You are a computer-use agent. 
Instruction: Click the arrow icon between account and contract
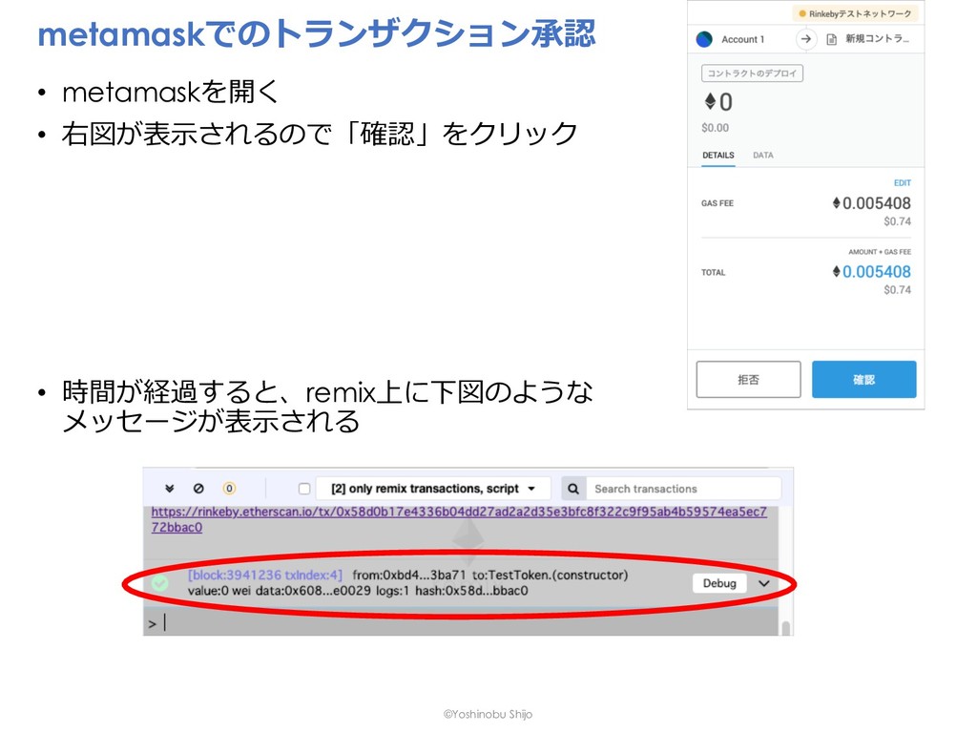pos(805,38)
